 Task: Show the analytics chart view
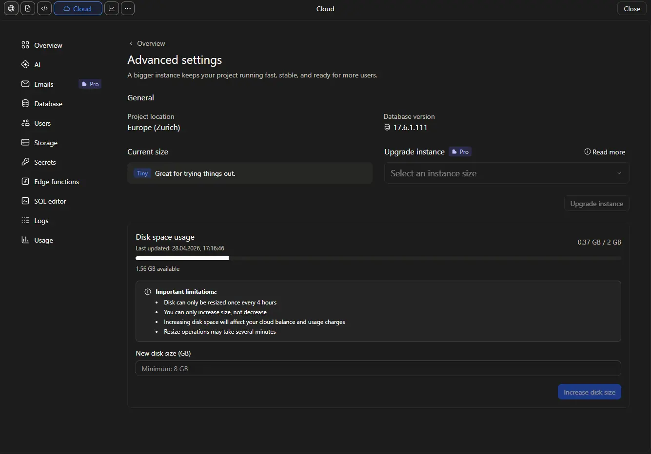pos(111,8)
